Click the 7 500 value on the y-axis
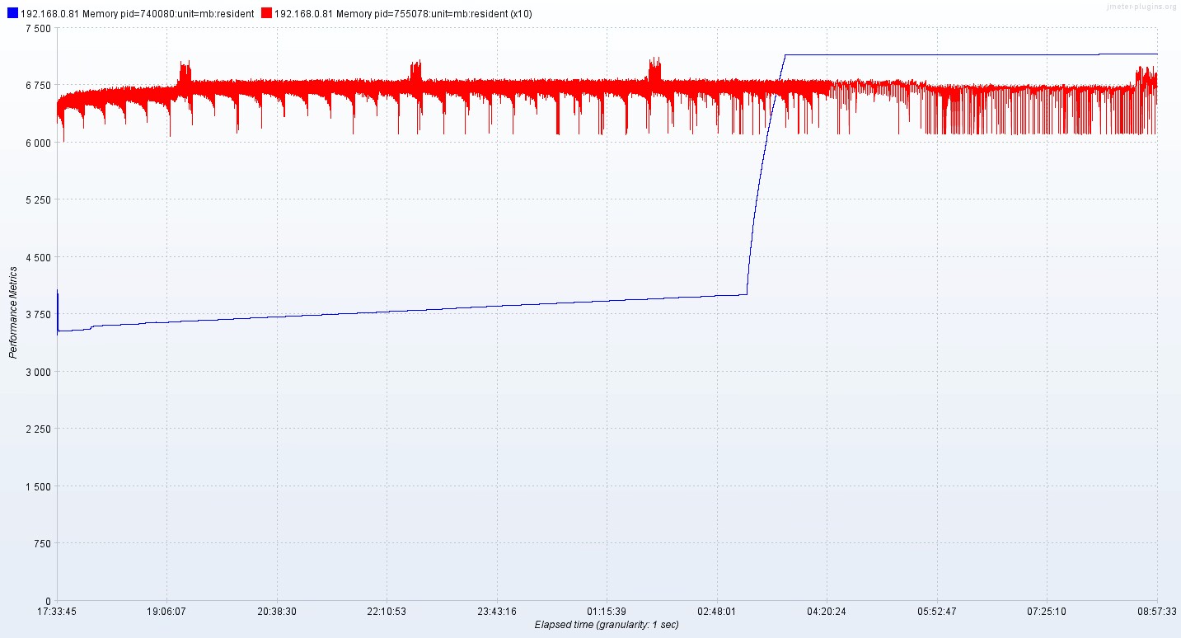The width and height of the screenshot is (1181, 638). pos(36,28)
